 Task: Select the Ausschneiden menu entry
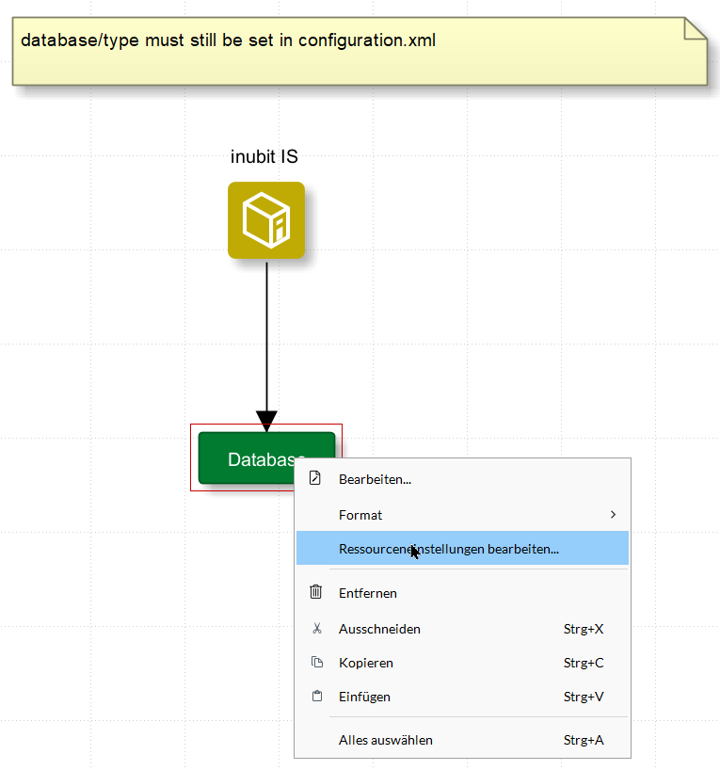click(x=379, y=629)
